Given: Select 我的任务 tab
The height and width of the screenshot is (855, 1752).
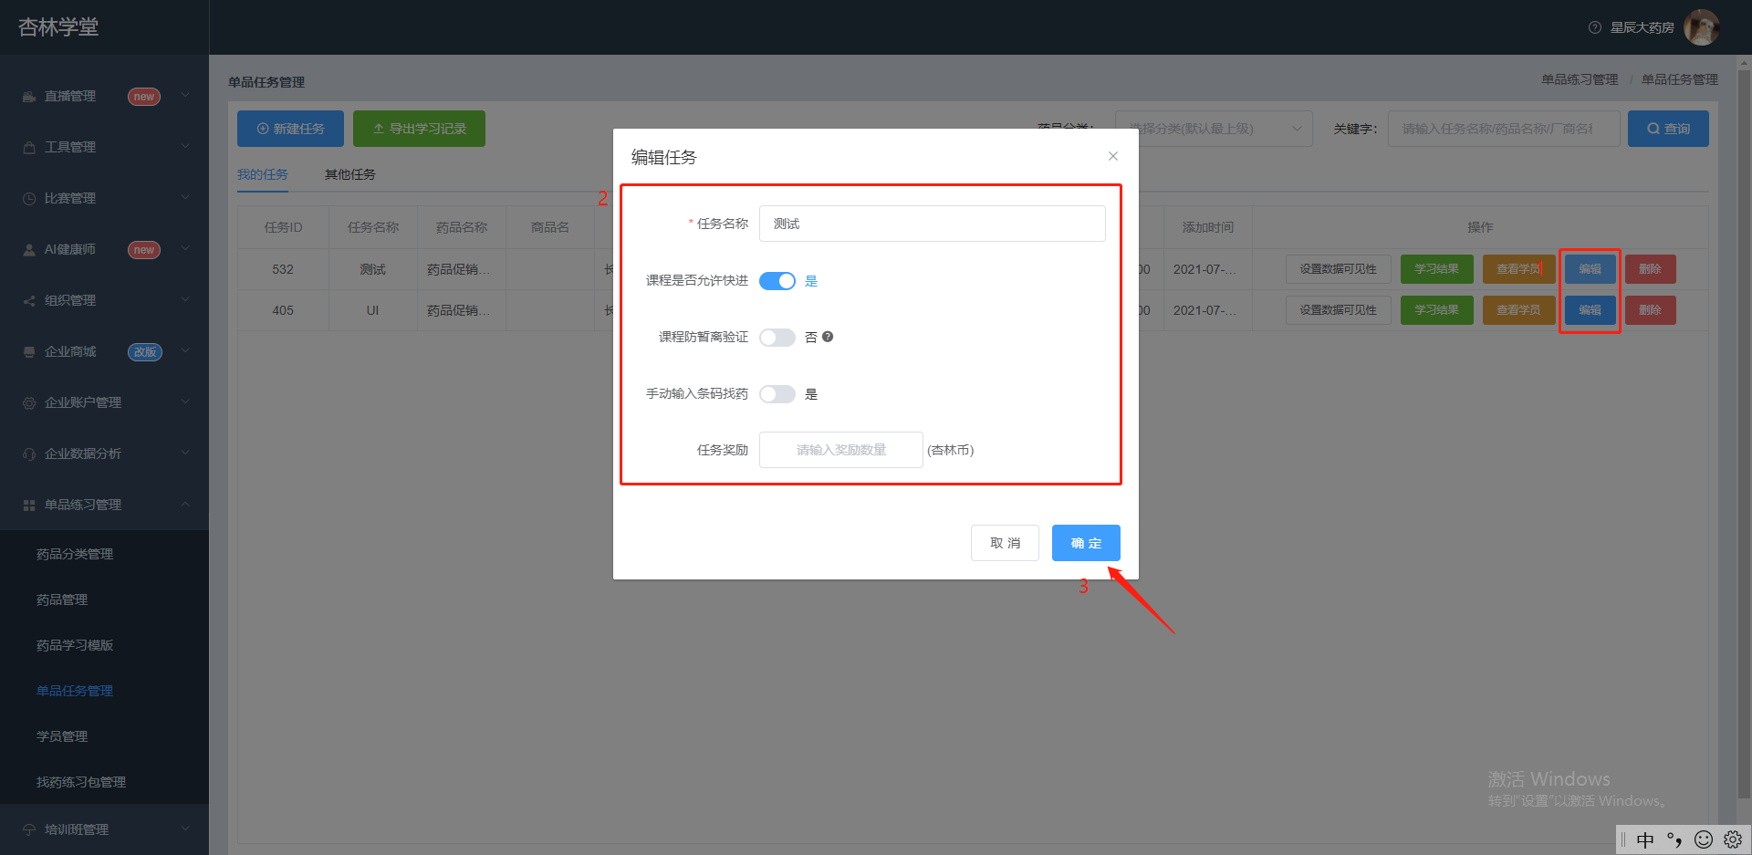Looking at the screenshot, I should [x=263, y=174].
